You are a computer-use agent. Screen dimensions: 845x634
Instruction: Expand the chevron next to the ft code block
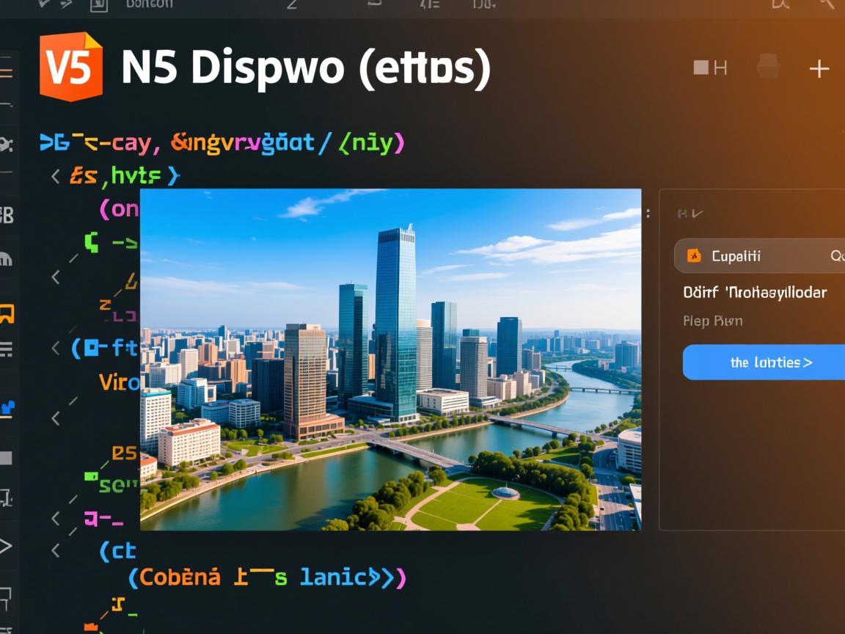point(56,349)
